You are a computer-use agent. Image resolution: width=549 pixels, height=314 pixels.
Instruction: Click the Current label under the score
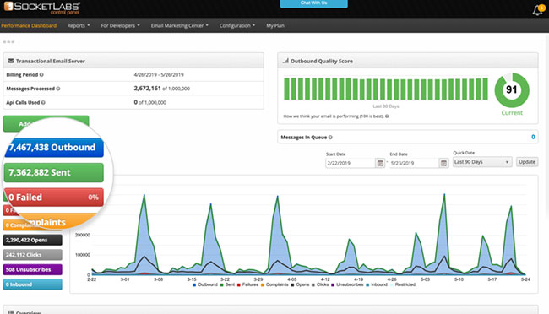pyautogui.click(x=512, y=113)
